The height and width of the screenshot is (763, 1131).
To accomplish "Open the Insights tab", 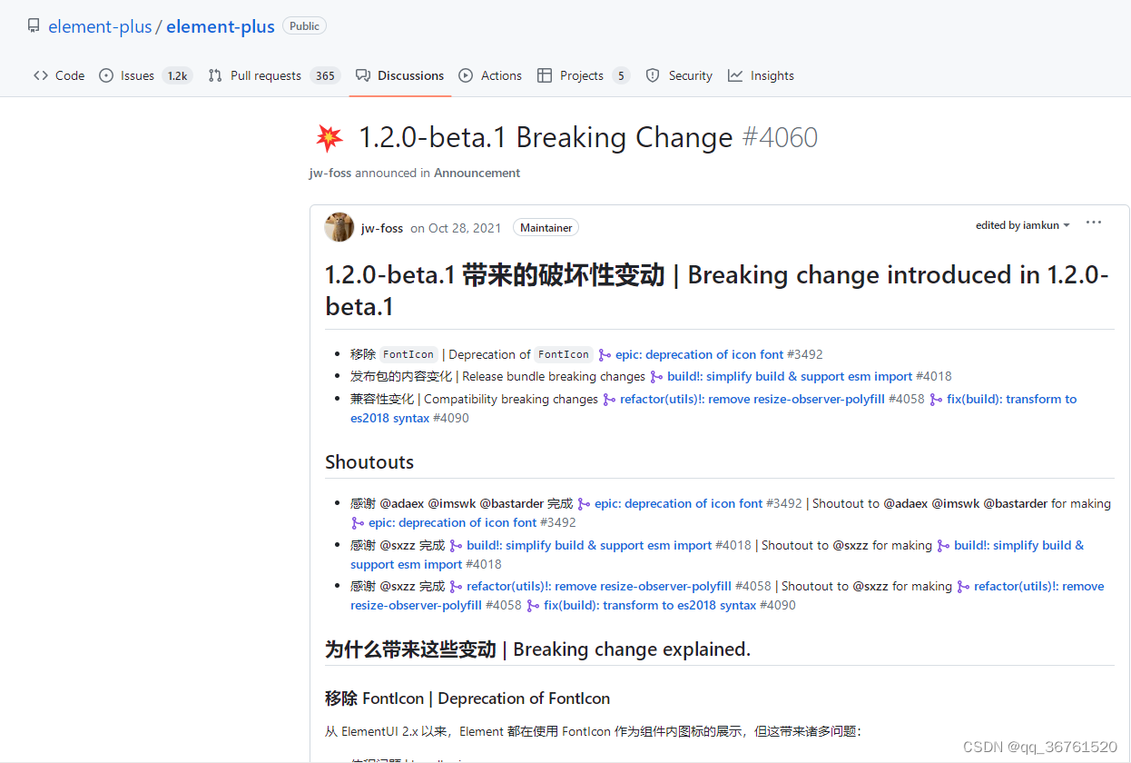I will (x=761, y=75).
